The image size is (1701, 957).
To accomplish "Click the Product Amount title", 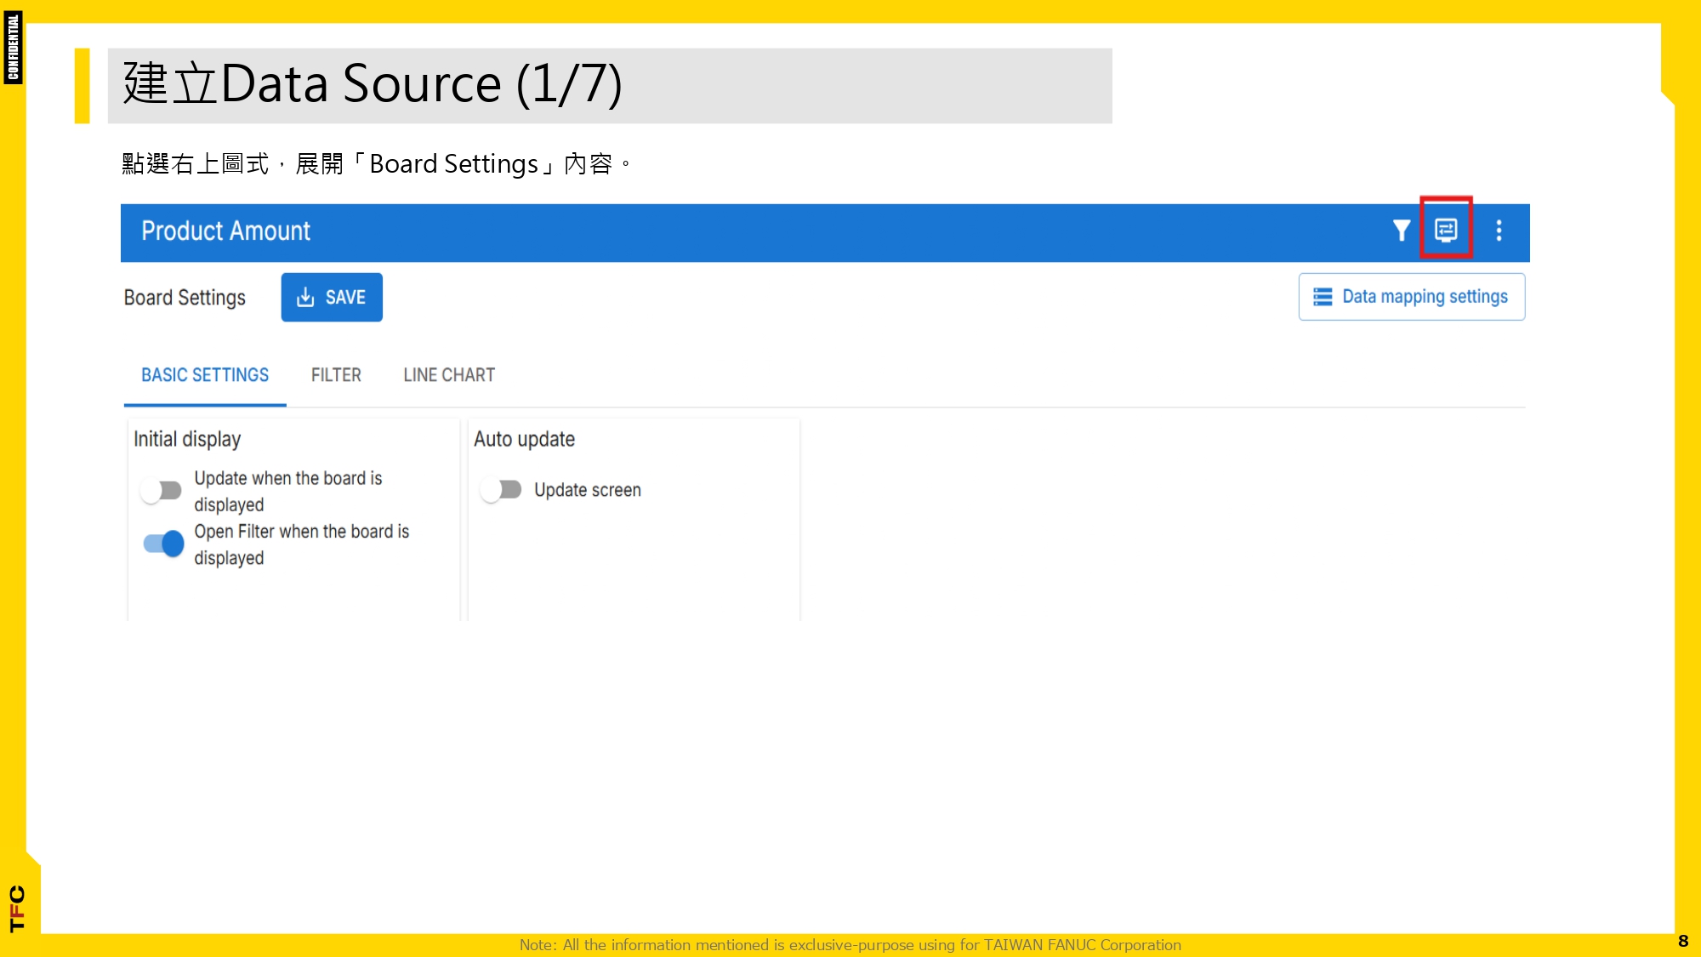I will click(225, 231).
